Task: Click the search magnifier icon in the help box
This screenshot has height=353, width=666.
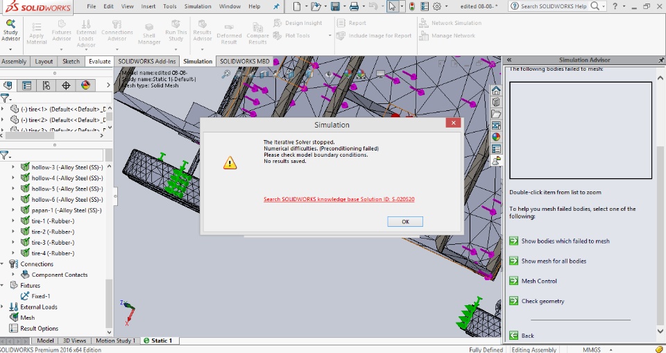Action: click(x=595, y=6)
